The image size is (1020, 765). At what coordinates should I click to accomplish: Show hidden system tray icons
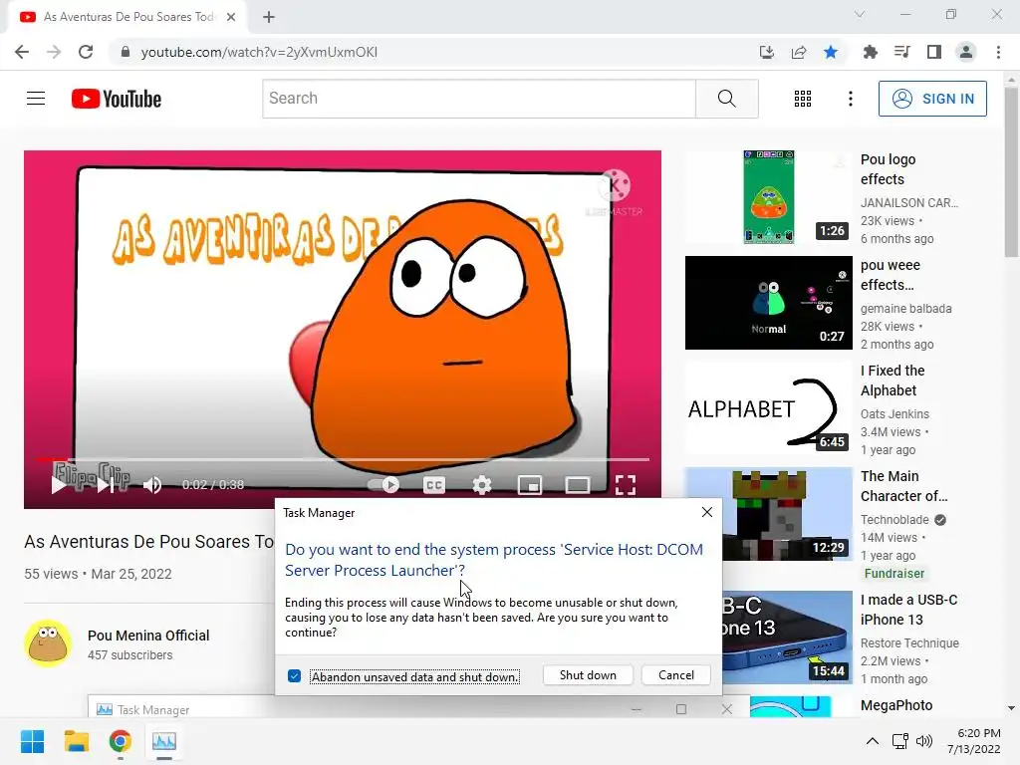(873, 741)
